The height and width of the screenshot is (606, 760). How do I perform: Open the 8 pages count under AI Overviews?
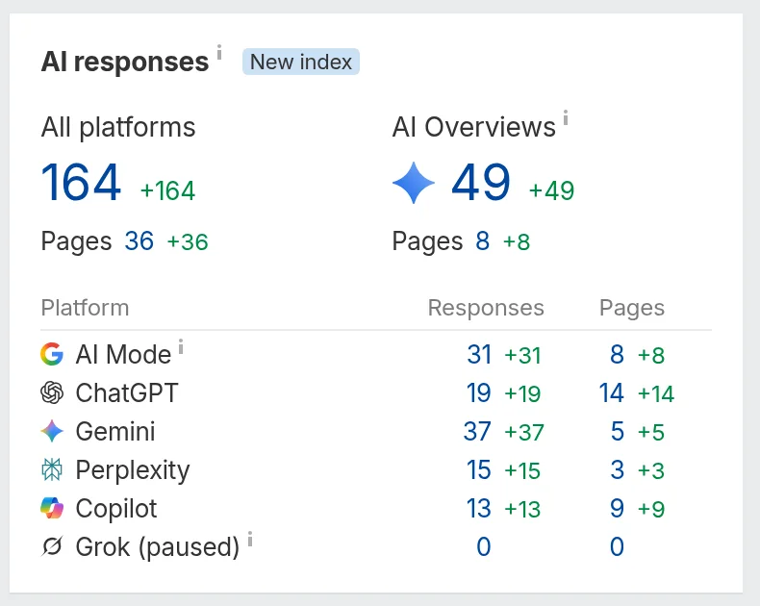pyautogui.click(x=482, y=240)
